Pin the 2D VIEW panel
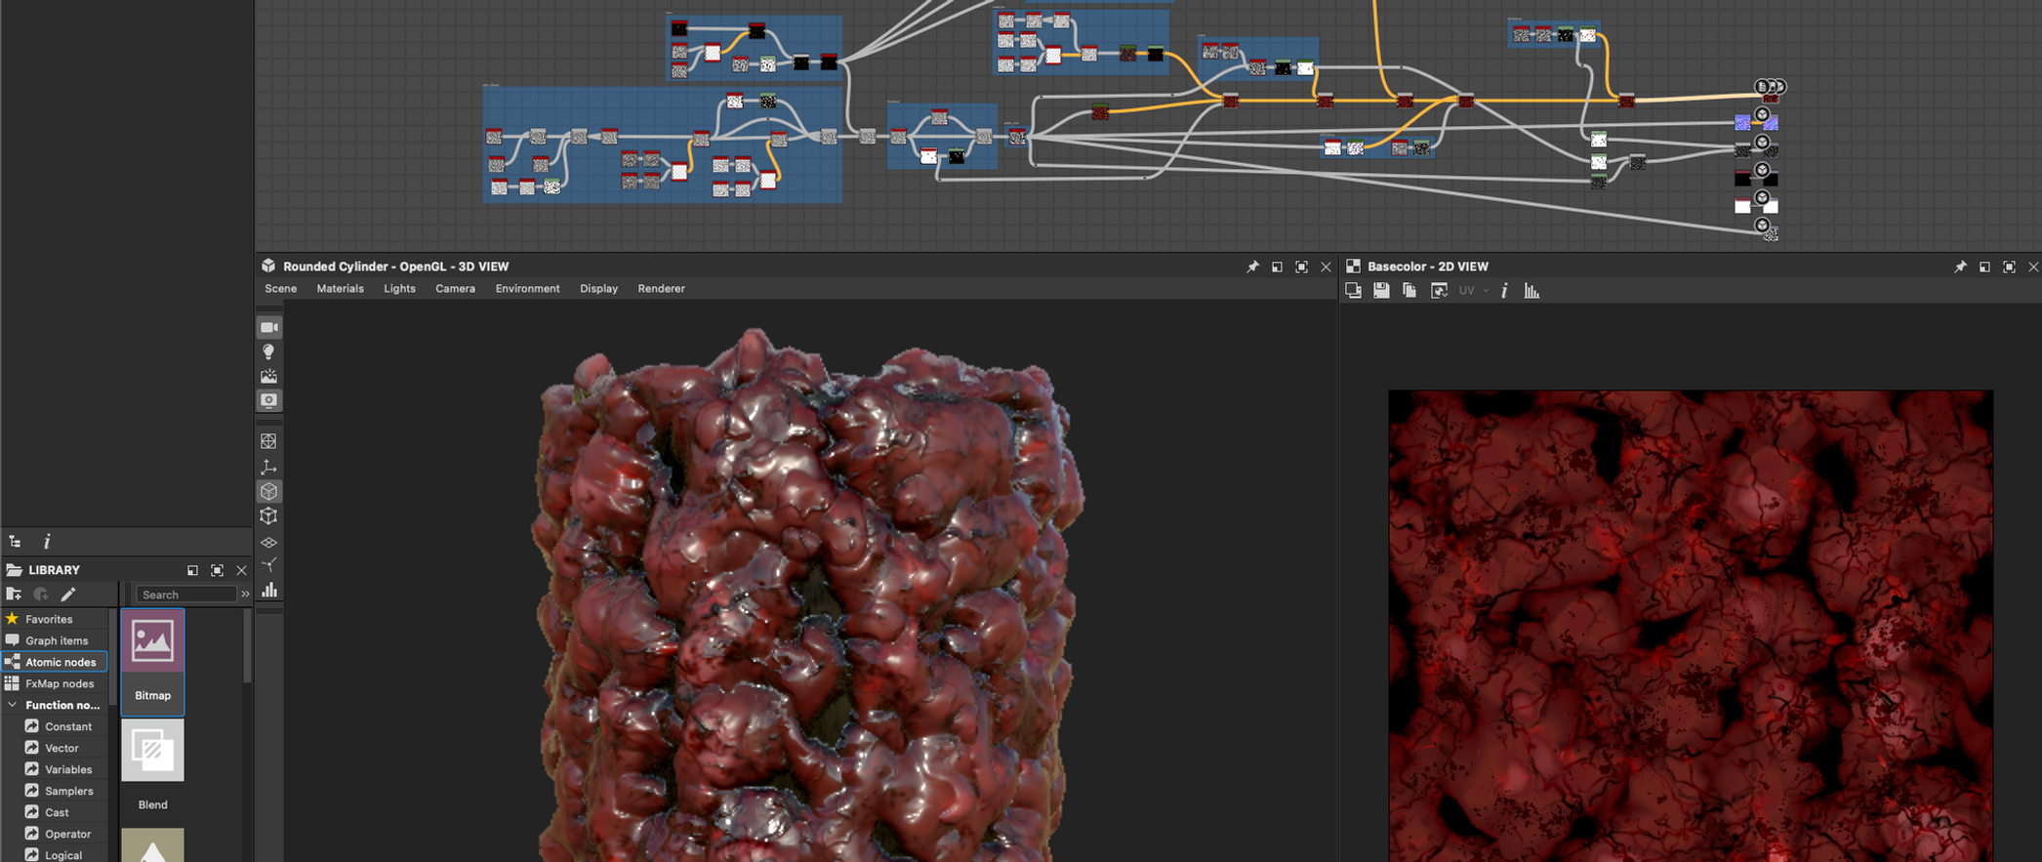This screenshot has width=2042, height=862. [1960, 267]
